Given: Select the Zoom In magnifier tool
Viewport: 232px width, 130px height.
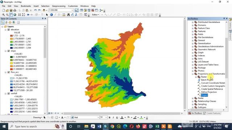Looking at the screenshot, I should coord(3,15).
